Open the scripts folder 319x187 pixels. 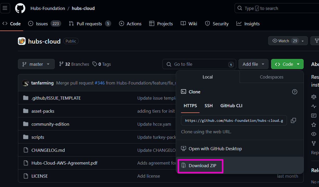coord(38,137)
